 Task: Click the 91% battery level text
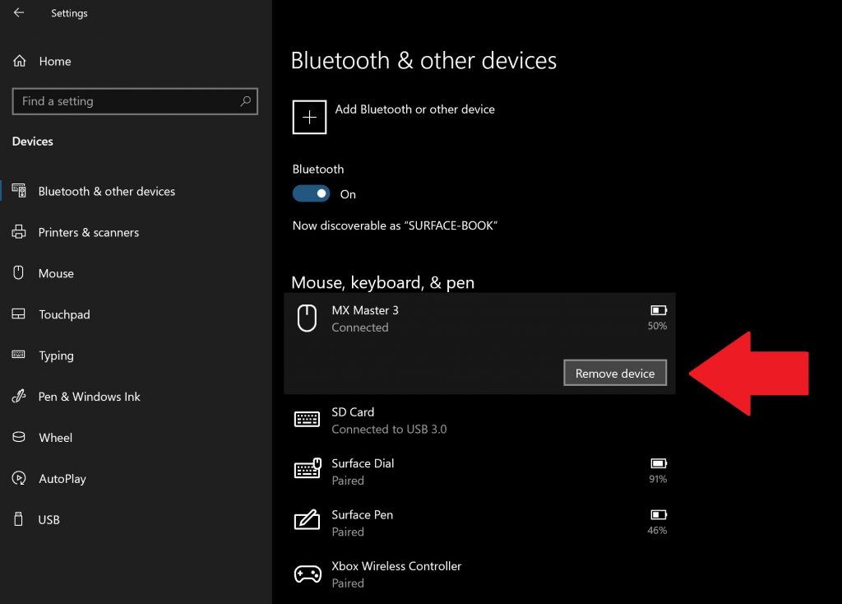(658, 479)
